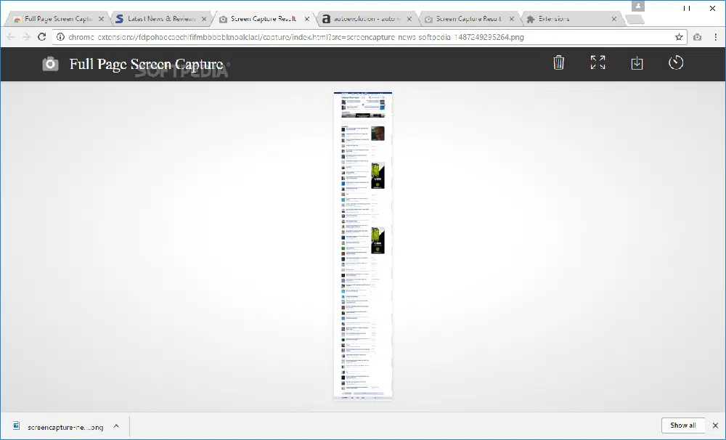The height and width of the screenshot is (440, 726).
Task: Switch to the Latest News & Reviews tab
Action: tap(156, 19)
